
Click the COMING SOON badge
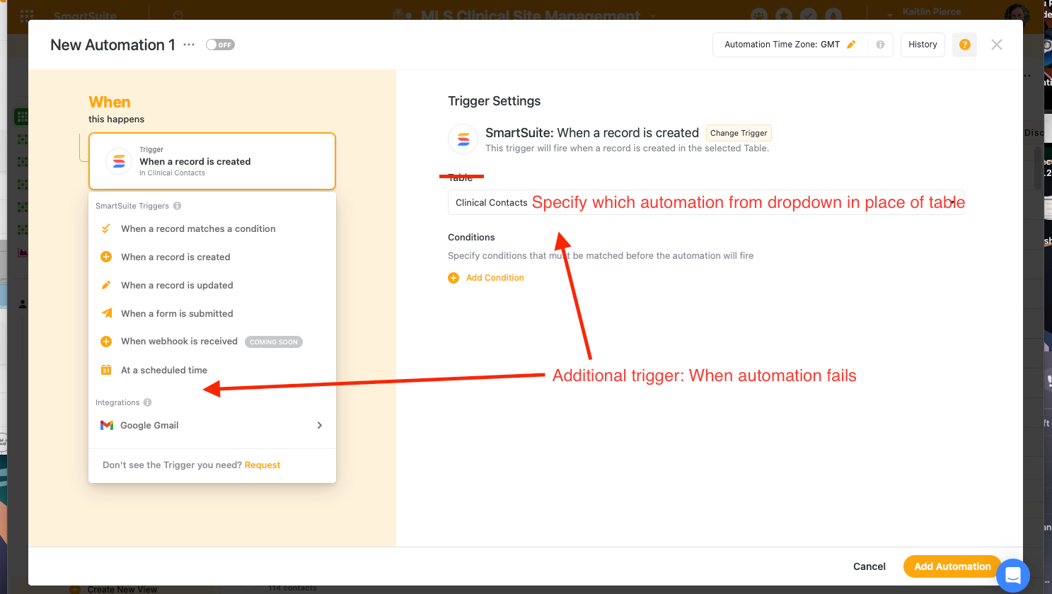tap(274, 342)
